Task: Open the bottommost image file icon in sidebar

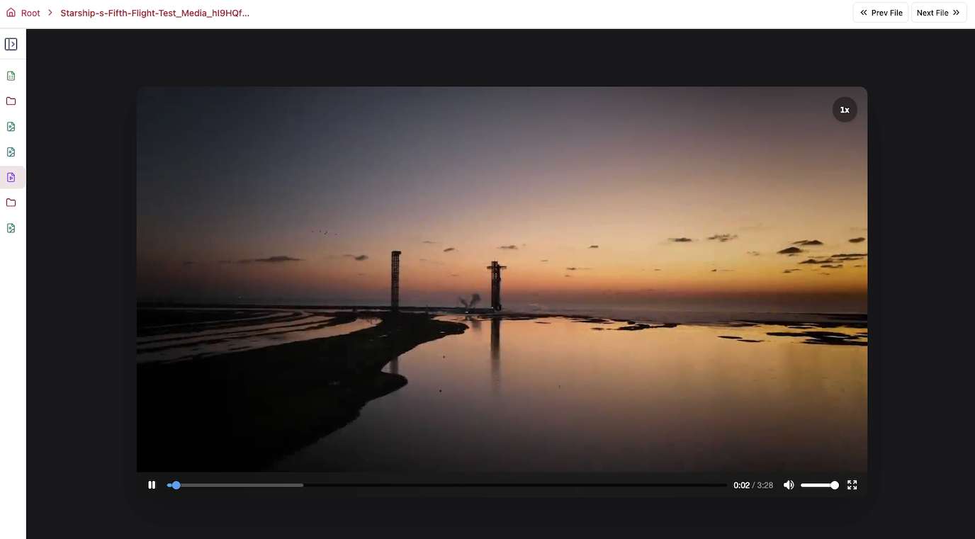Action: (x=11, y=228)
